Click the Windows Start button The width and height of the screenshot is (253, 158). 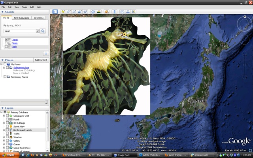pyautogui.click(x=9, y=155)
